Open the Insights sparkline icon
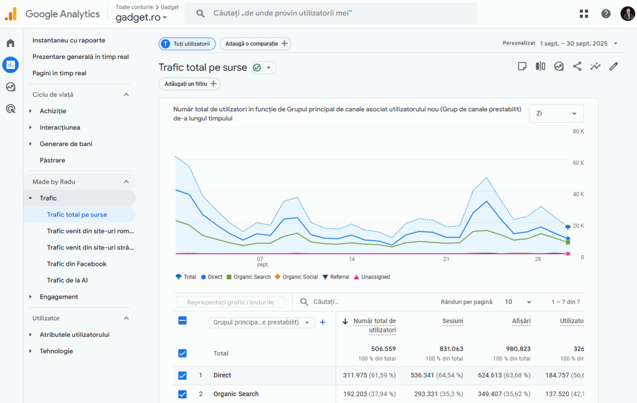Image resolution: width=637 pixels, height=403 pixels. (x=595, y=66)
